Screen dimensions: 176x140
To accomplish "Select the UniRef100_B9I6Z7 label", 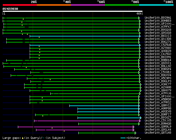I will click(x=158, y=118).
